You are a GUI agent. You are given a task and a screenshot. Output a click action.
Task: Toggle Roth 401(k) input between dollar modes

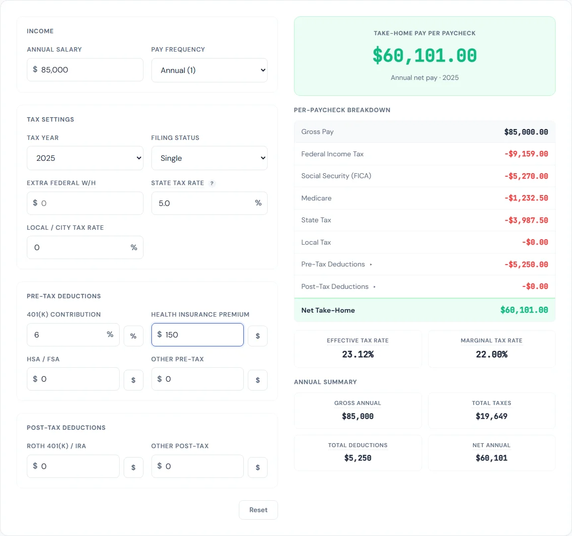[x=134, y=467]
